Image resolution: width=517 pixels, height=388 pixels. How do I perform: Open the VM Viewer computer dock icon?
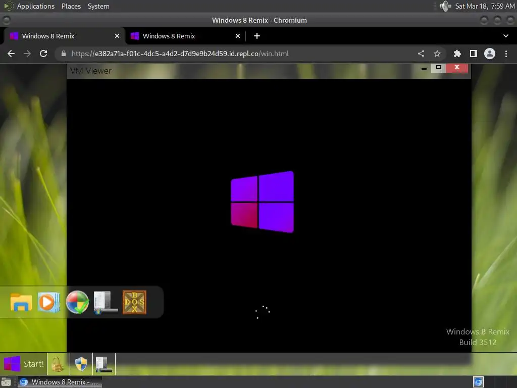(106, 302)
